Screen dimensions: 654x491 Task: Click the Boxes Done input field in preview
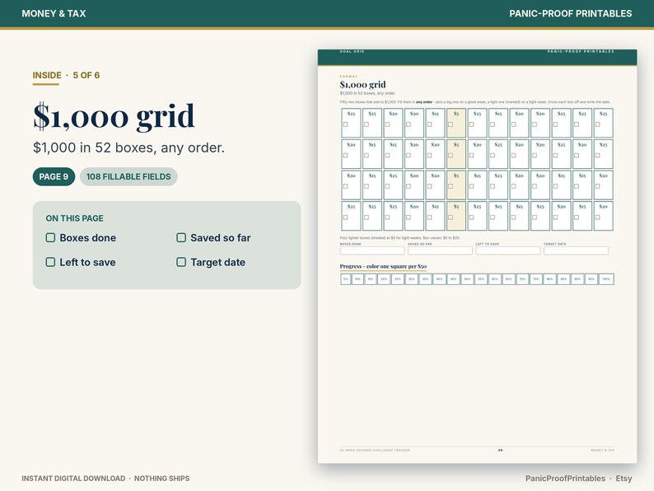click(x=372, y=250)
